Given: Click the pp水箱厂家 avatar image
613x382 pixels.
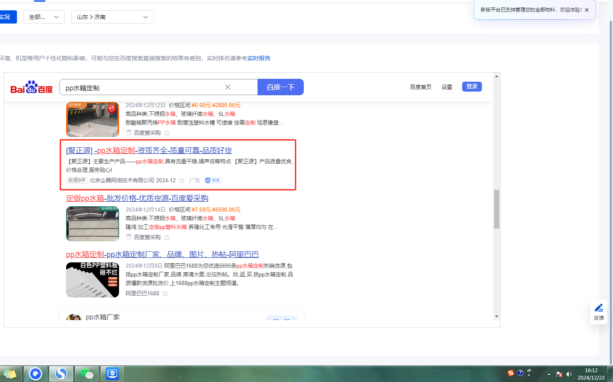Looking at the screenshot, I should pyautogui.click(x=74, y=317).
